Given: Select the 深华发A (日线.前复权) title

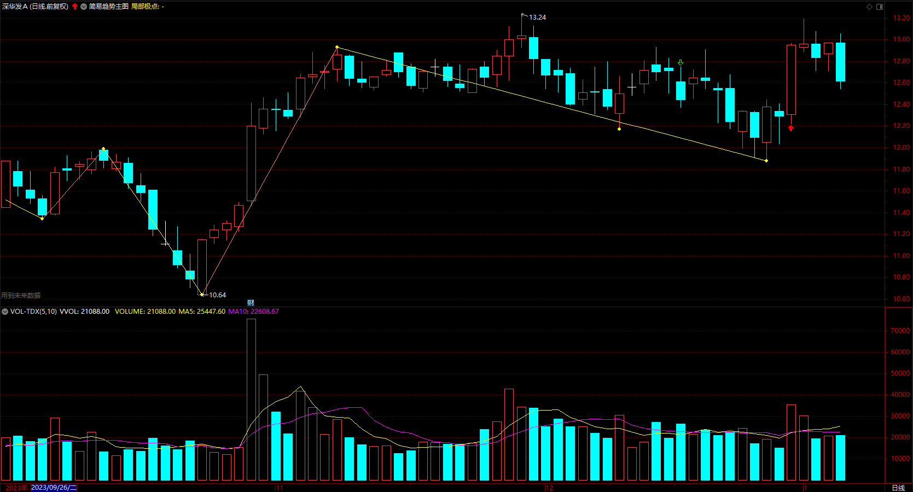Looking at the screenshot, I should coord(36,7).
